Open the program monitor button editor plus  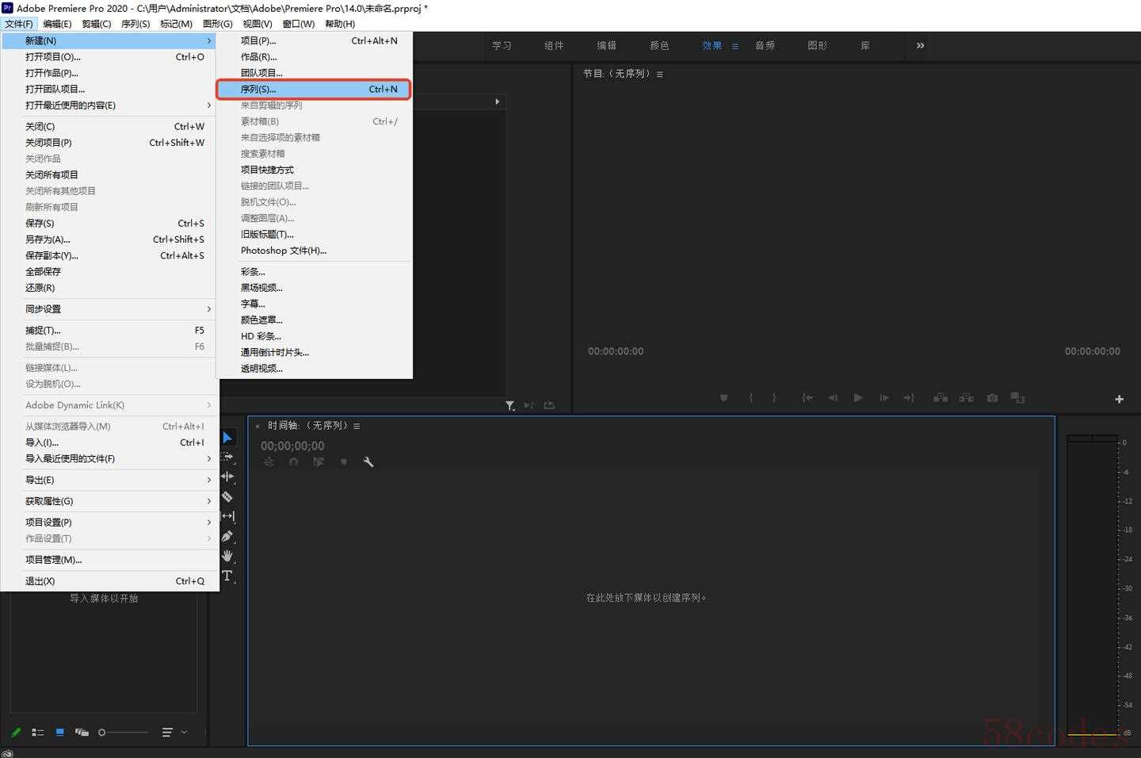click(1119, 399)
